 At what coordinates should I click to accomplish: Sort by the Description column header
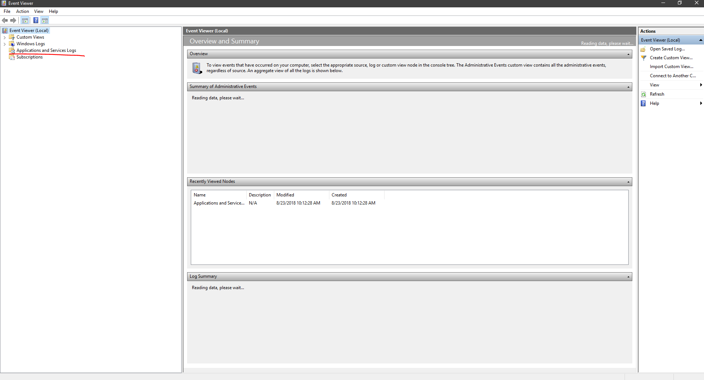(x=260, y=195)
